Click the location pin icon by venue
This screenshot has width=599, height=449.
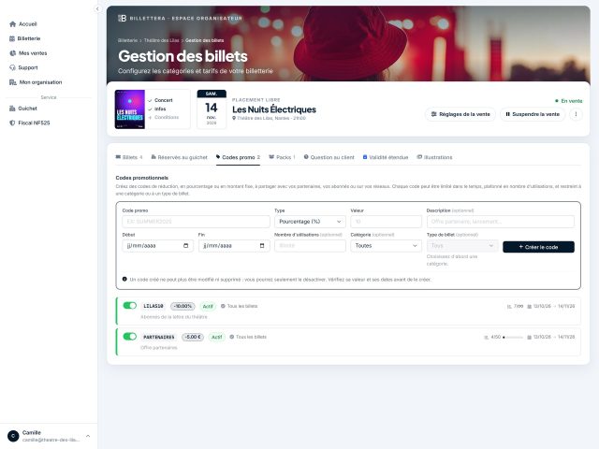pos(234,119)
